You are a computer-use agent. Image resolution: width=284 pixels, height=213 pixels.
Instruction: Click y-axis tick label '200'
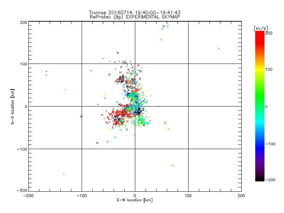pyautogui.click(x=23, y=22)
